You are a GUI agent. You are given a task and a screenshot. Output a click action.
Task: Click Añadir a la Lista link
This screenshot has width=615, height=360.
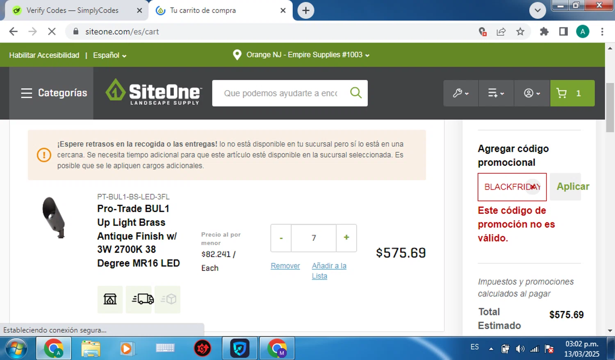pos(329,271)
